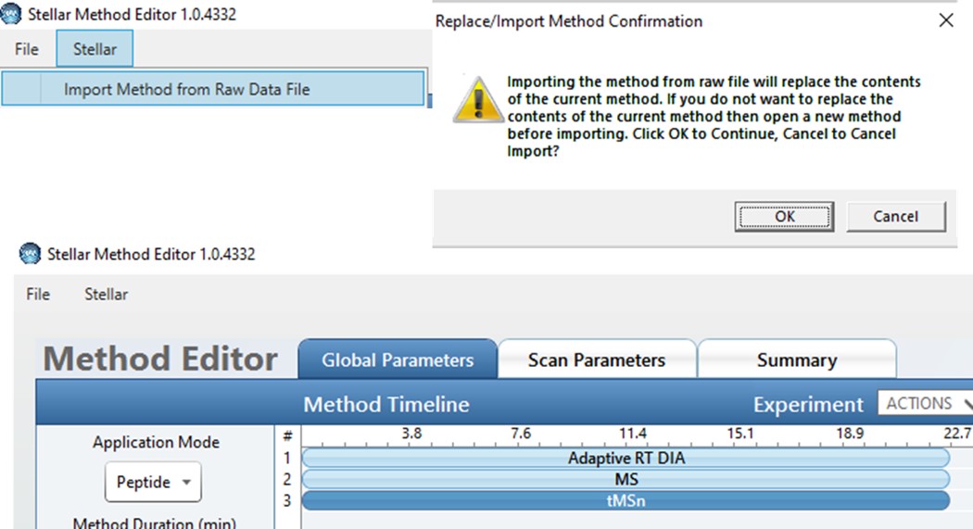Select the tMSn experiment bar in timeline
Viewport: 973px width, 529px height.
[625, 500]
